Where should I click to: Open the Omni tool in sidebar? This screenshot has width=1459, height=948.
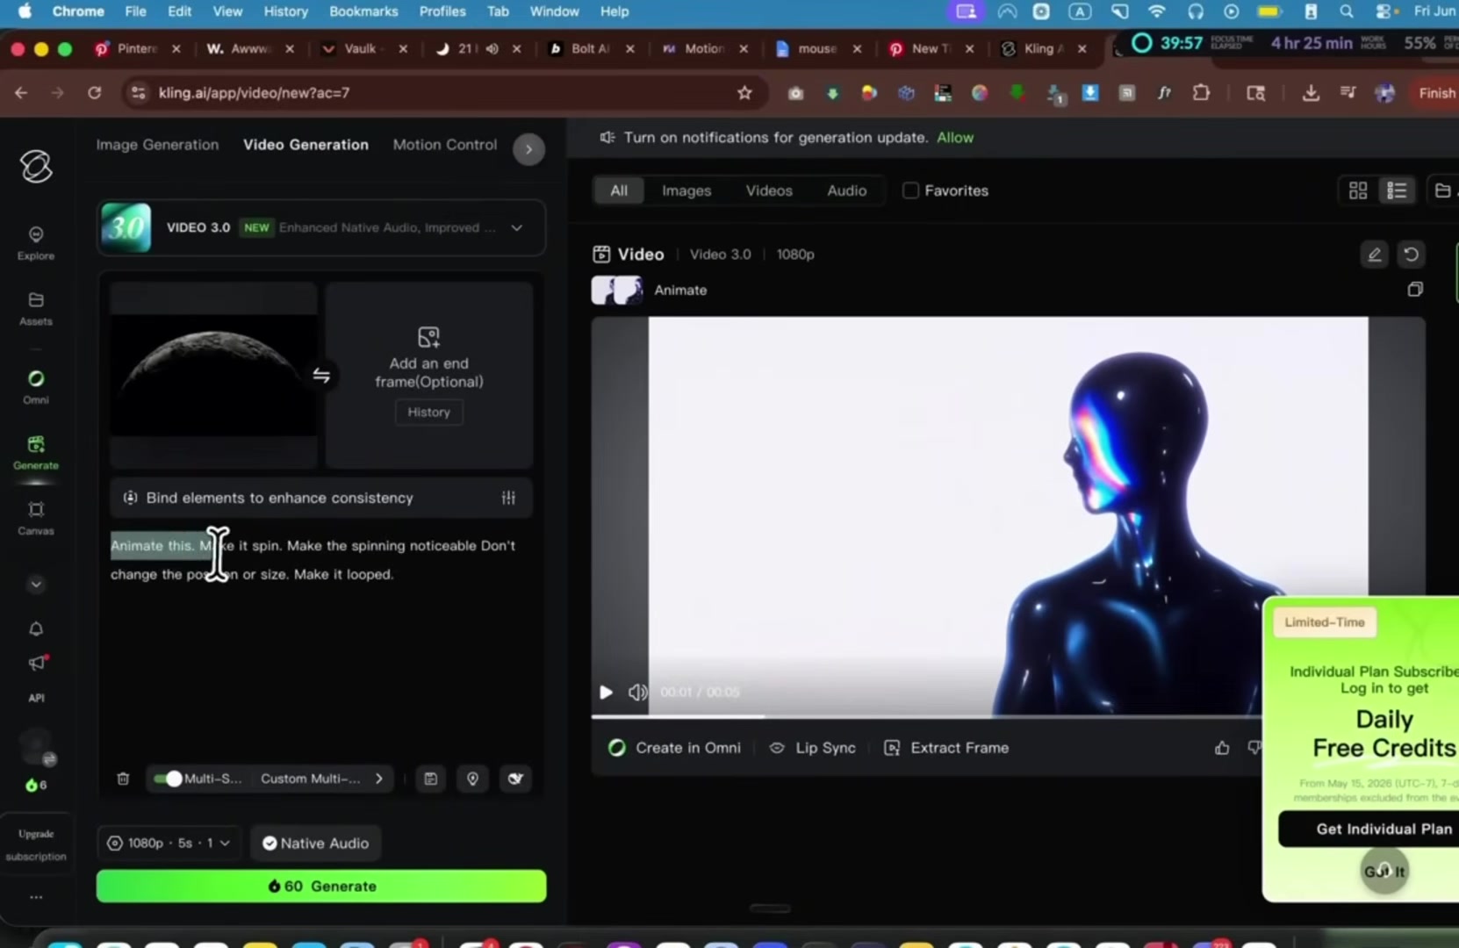(35, 387)
